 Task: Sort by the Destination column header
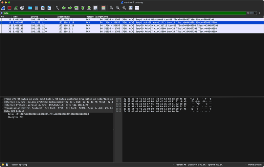point(71,17)
